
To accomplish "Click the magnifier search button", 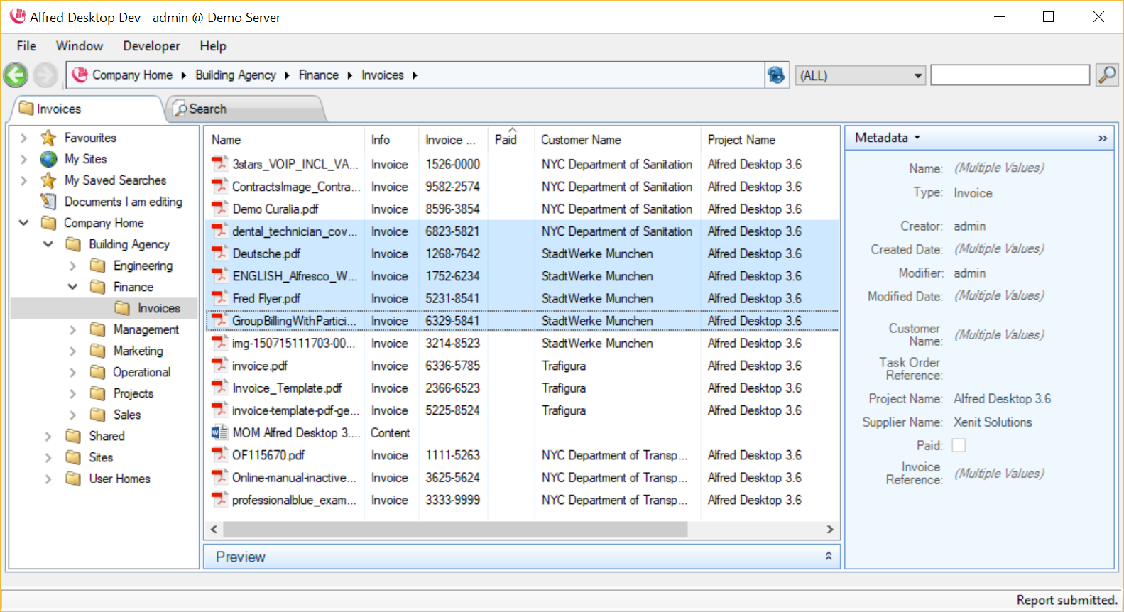I will tap(1107, 75).
